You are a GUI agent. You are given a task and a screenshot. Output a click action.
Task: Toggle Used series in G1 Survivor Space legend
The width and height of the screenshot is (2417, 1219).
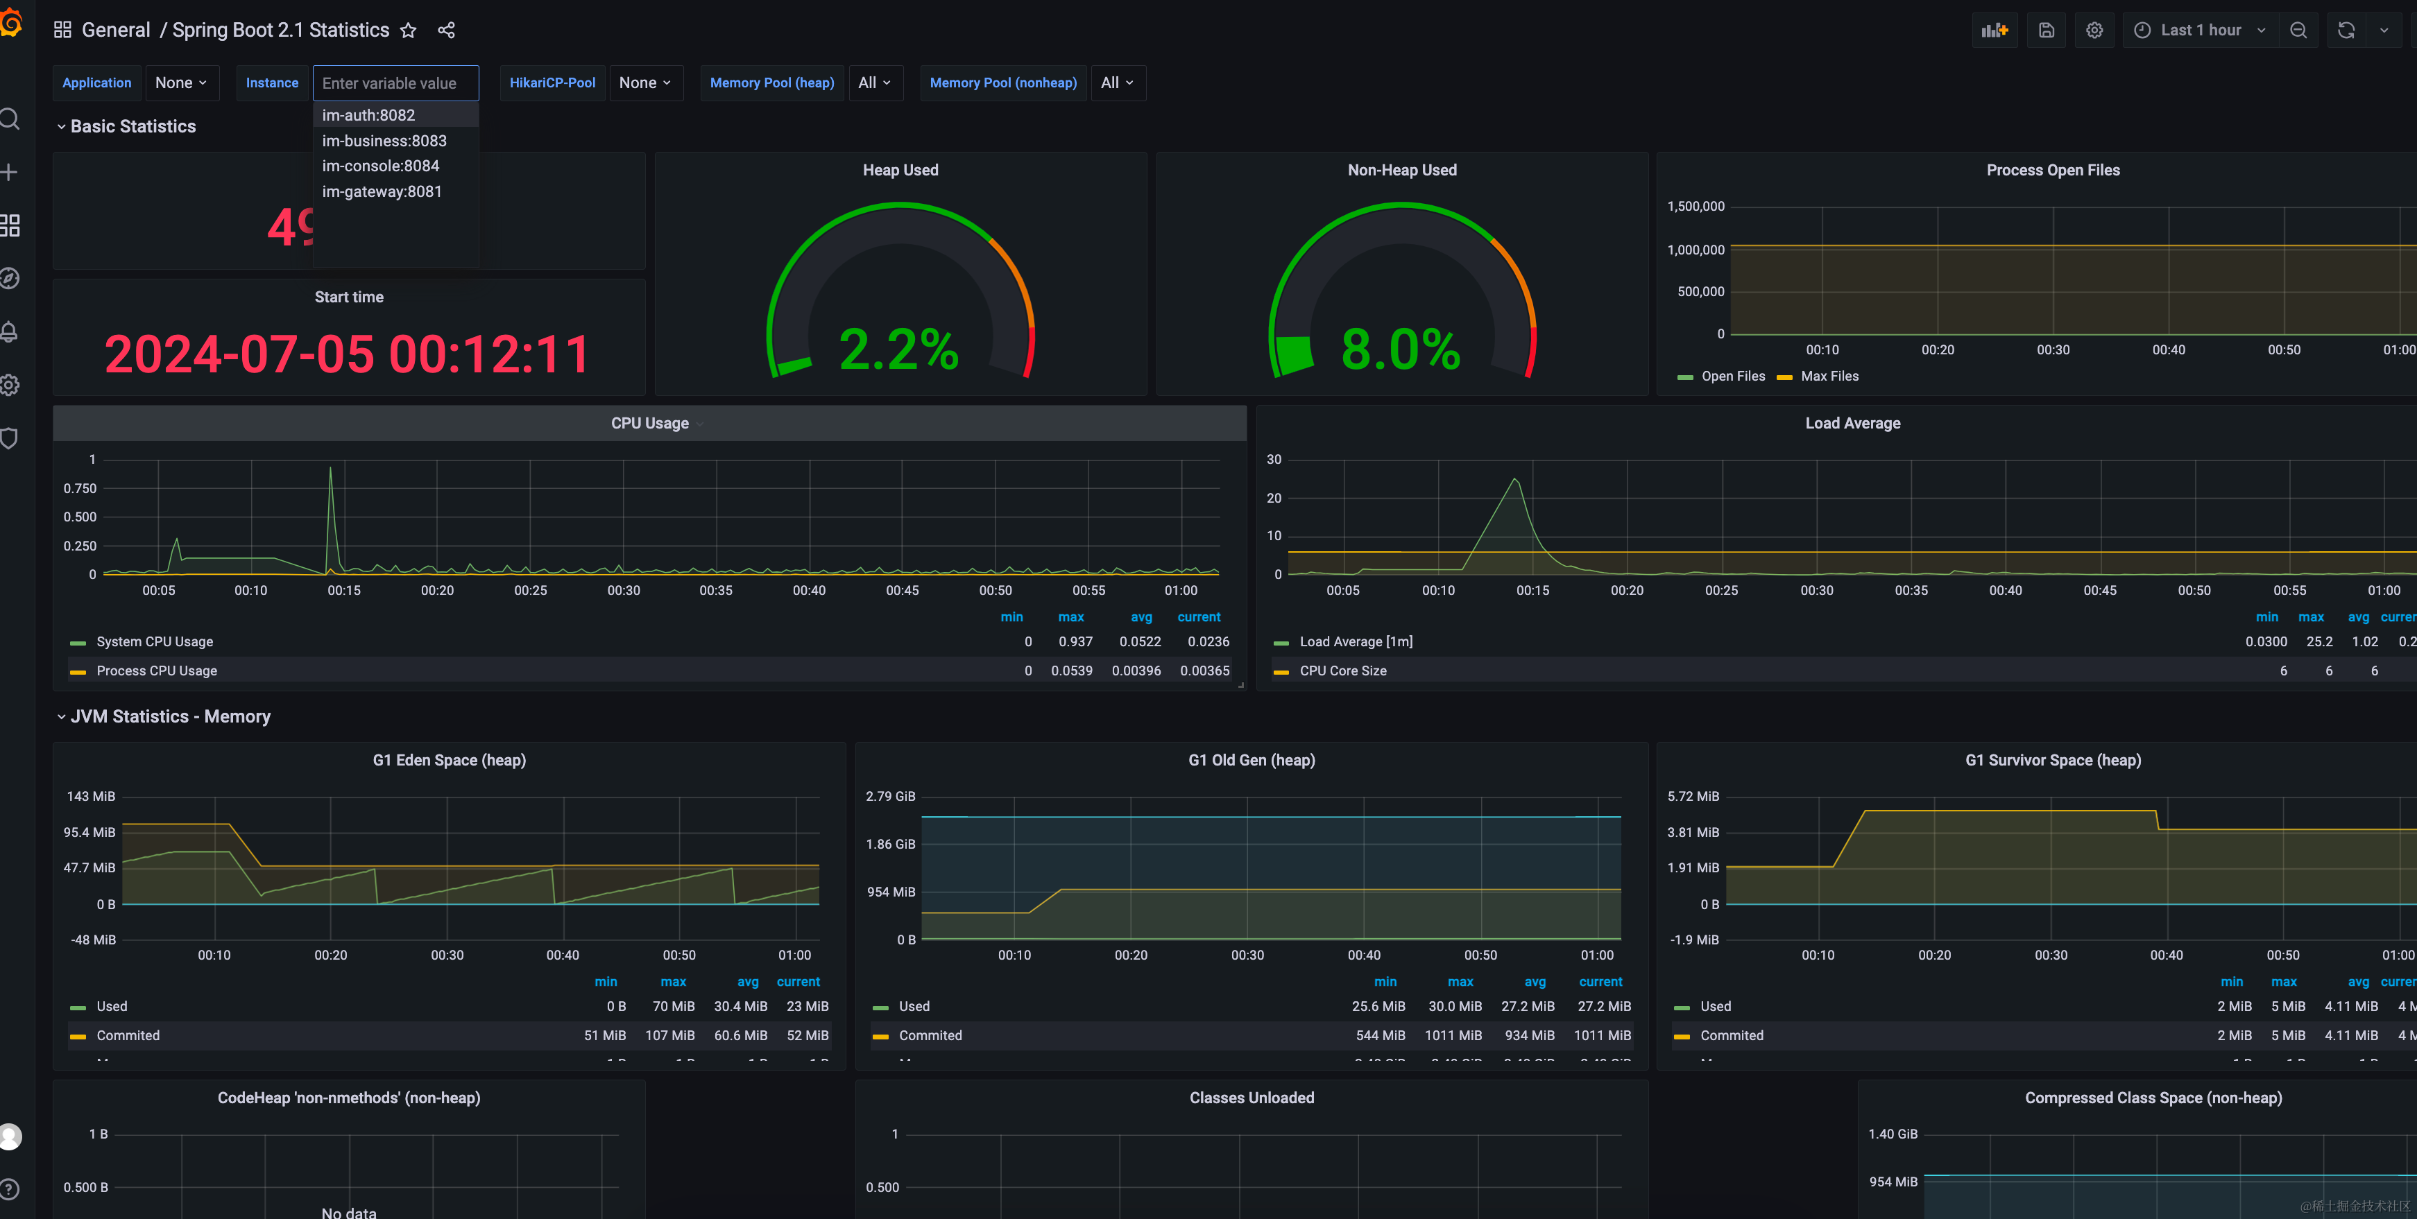pyautogui.click(x=1715, y=1006)
